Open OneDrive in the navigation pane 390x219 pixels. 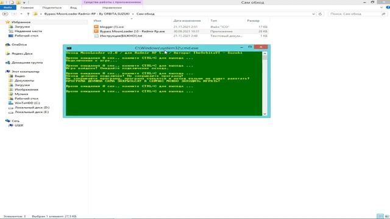click(x=19, y=44)
